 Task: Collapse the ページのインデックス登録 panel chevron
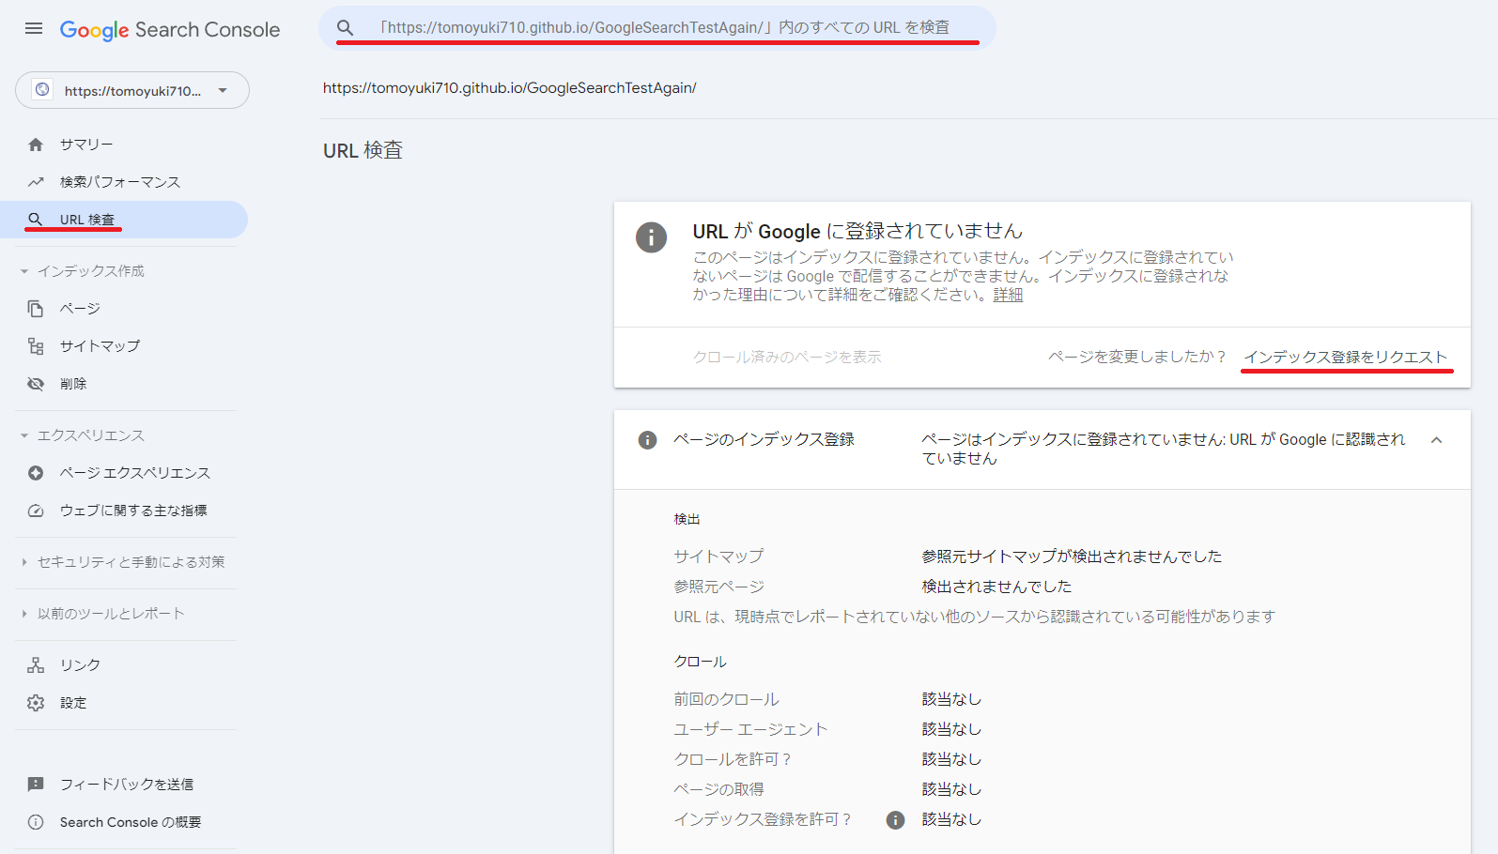[1436, 440]
